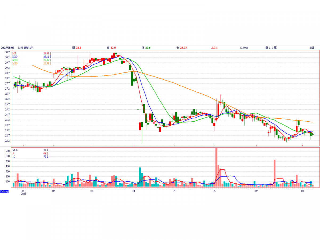The width and height of the screenshot is (320, 240).
Task: Click the 08 month axis marker
Action: point(302,191)
